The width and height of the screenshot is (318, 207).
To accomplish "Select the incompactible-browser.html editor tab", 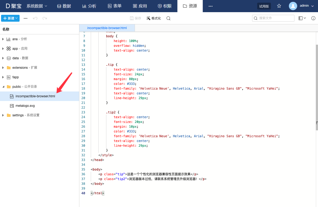I will click(107, 28).
